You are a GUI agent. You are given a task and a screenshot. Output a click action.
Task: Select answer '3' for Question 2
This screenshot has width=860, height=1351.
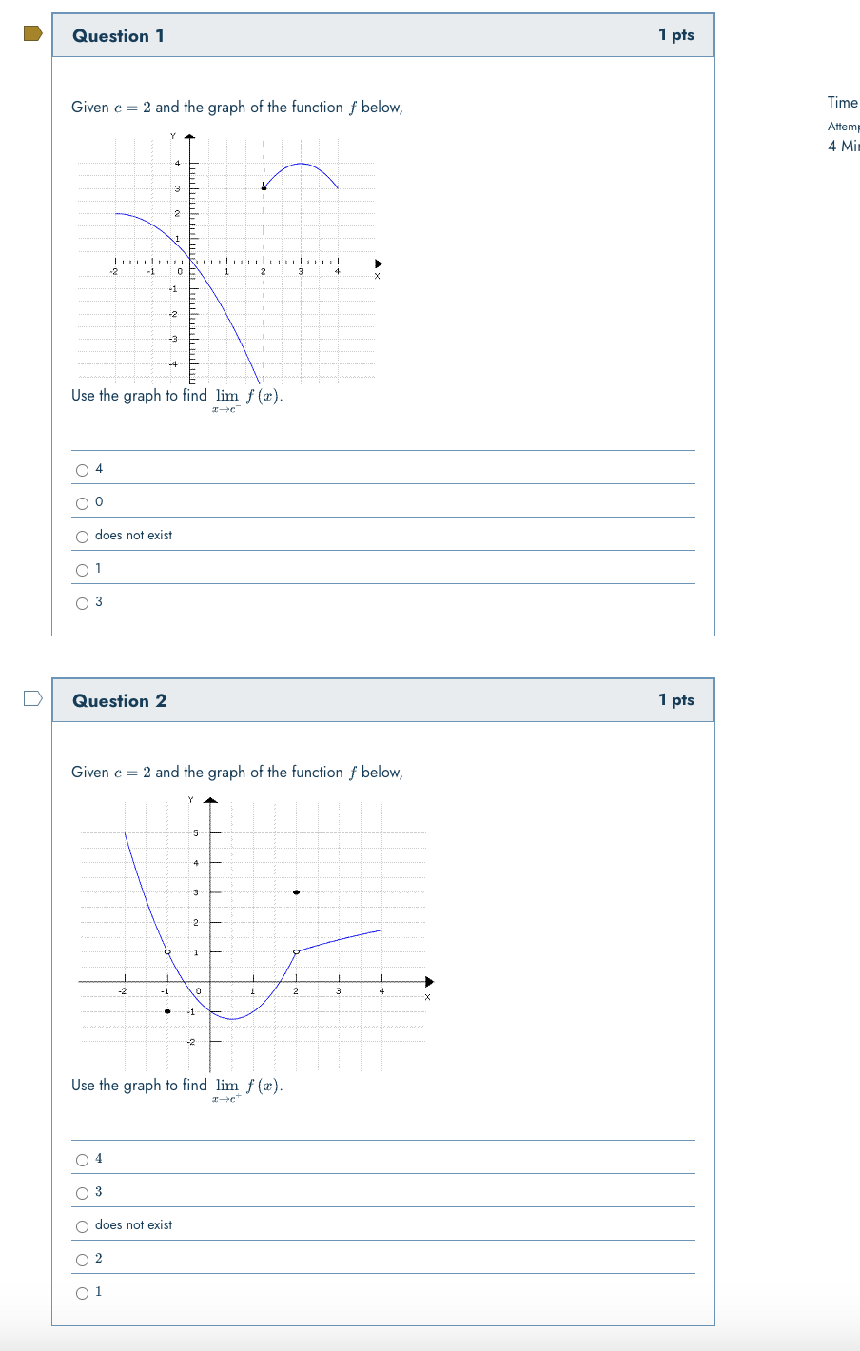point(82,1192)
